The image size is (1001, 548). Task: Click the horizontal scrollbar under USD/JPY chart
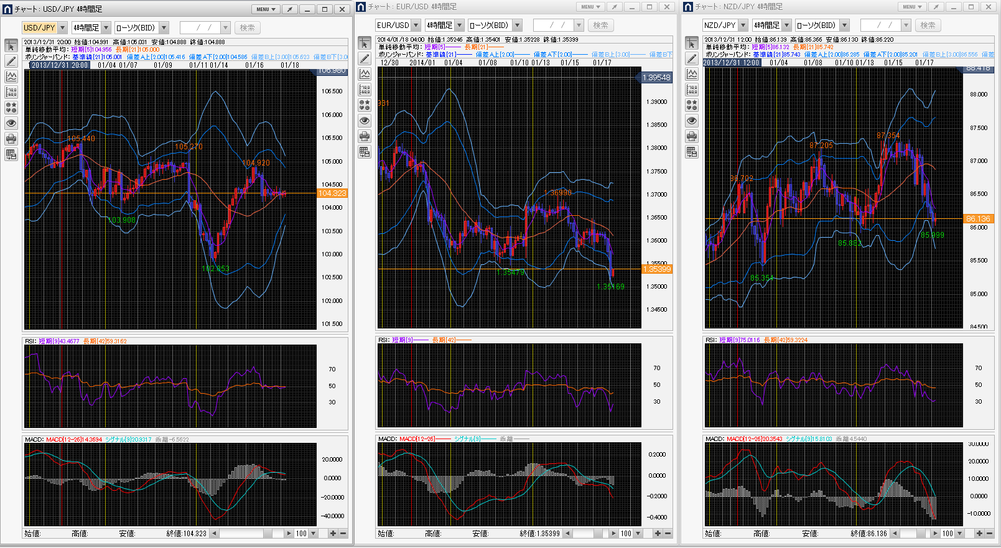point(249,533)
